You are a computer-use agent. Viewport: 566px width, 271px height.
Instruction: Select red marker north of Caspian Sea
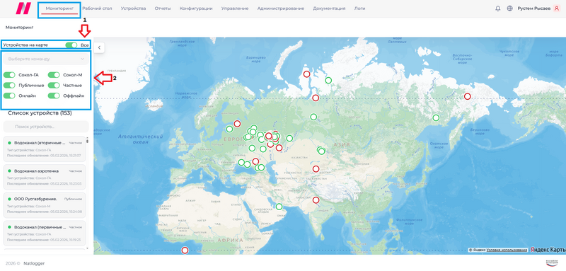279,148
